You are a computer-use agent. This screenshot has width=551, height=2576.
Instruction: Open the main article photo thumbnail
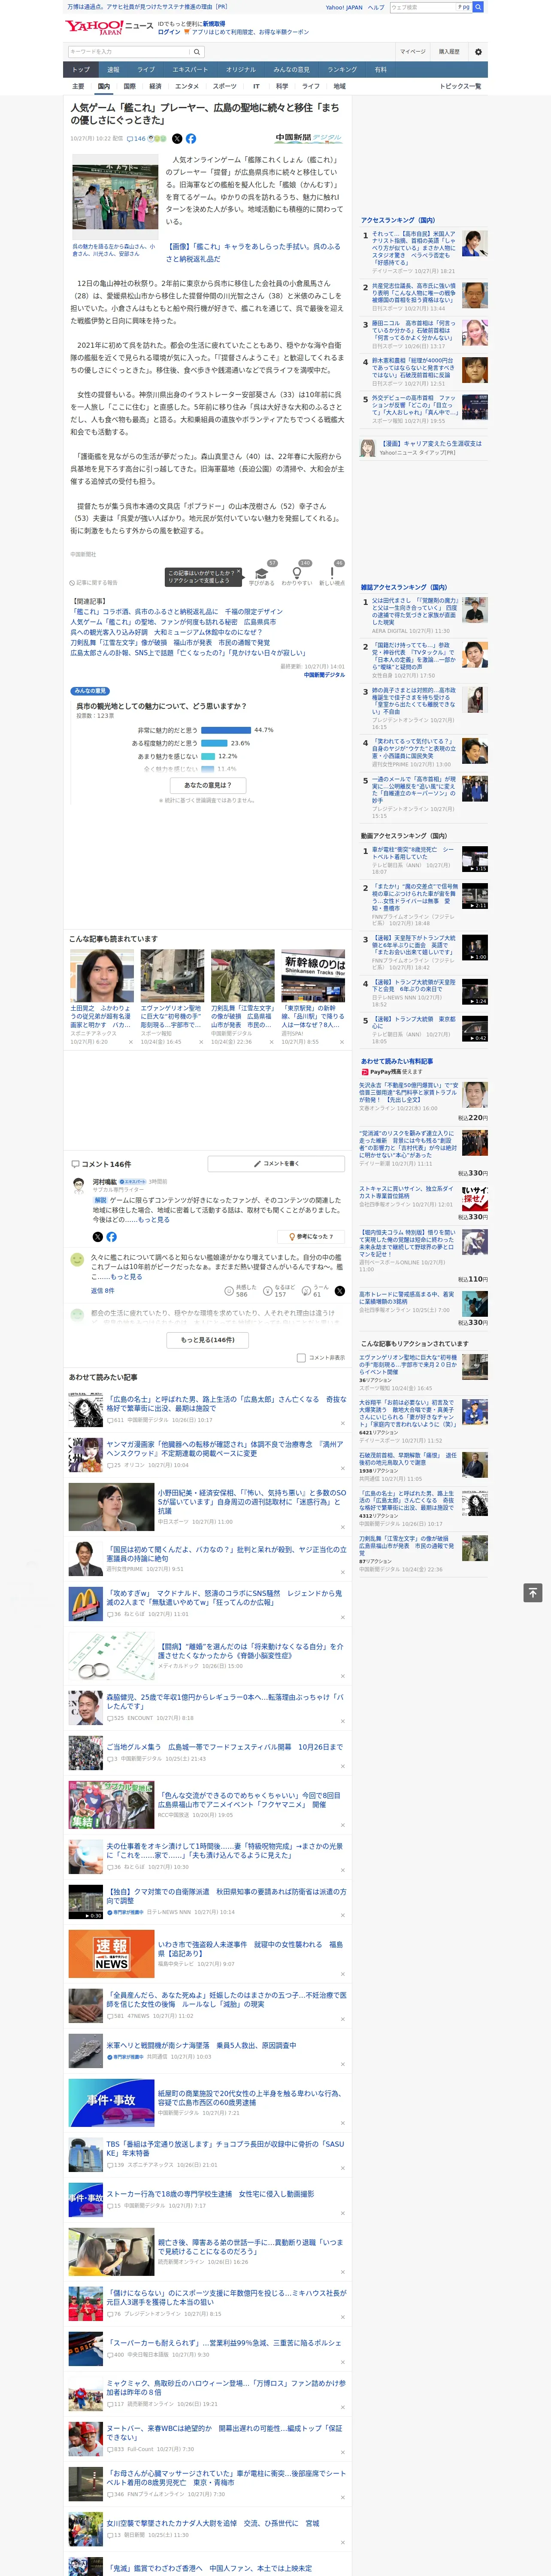(x=115, y=197)
